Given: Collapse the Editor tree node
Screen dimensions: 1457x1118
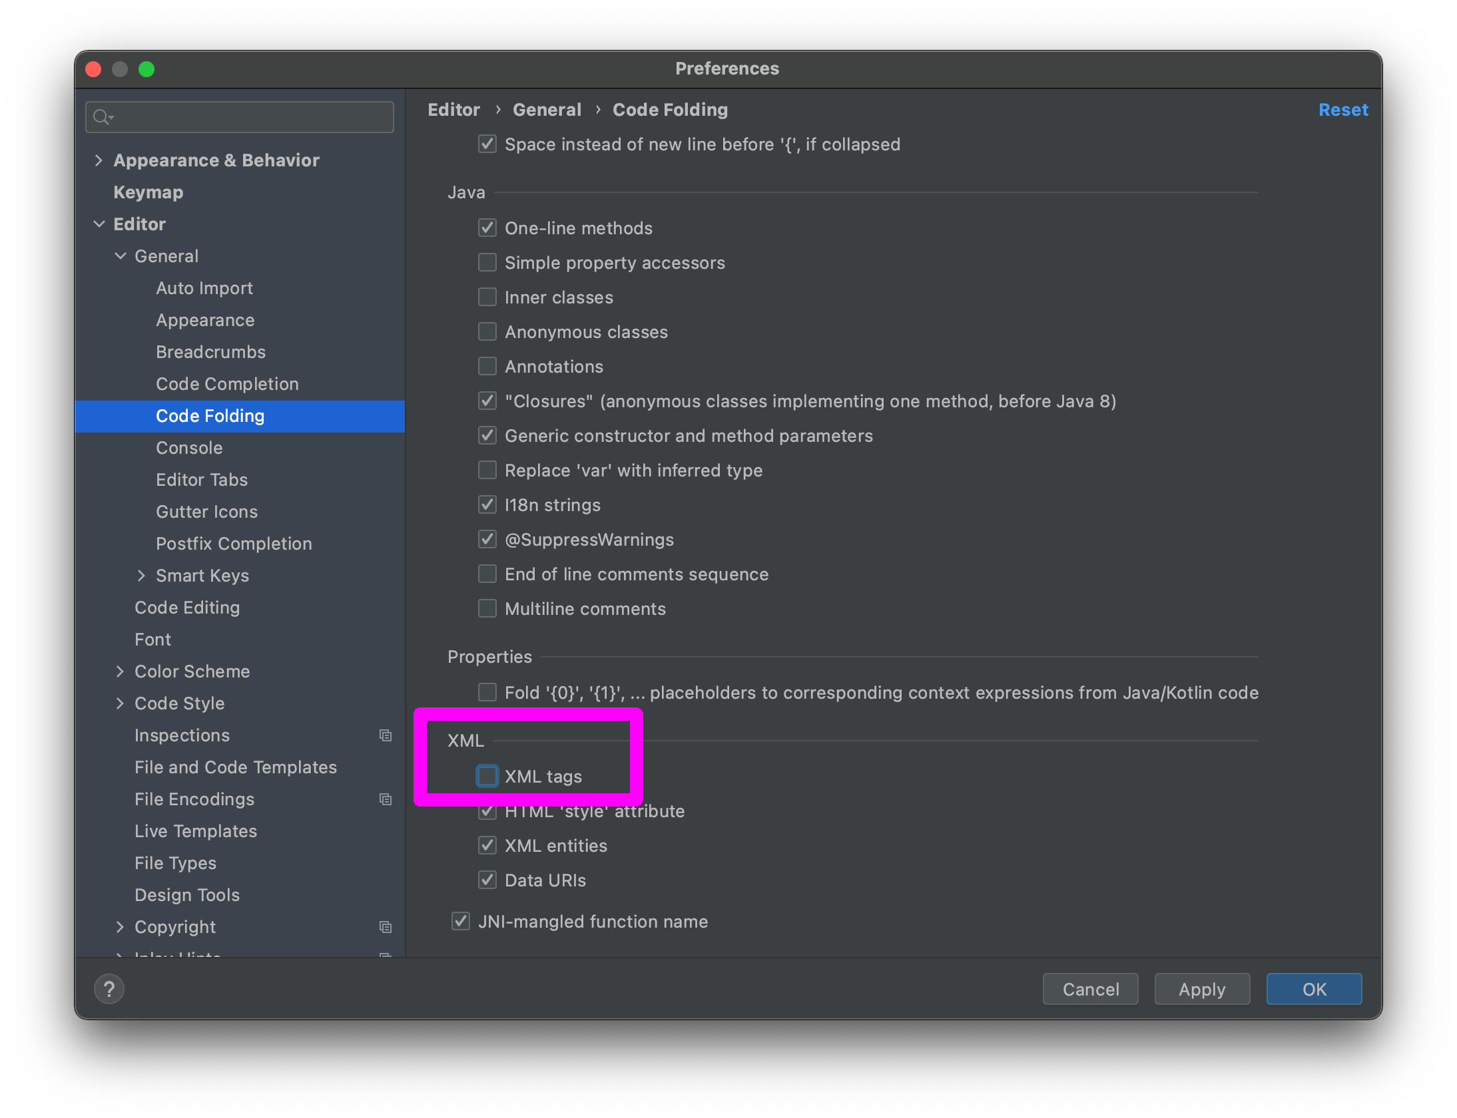Looking at the screenshot, I should click(99, 224).
